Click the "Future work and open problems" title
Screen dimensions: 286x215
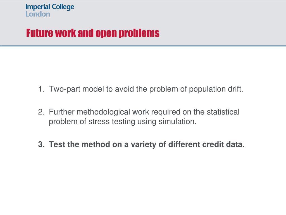pos(93,33)
